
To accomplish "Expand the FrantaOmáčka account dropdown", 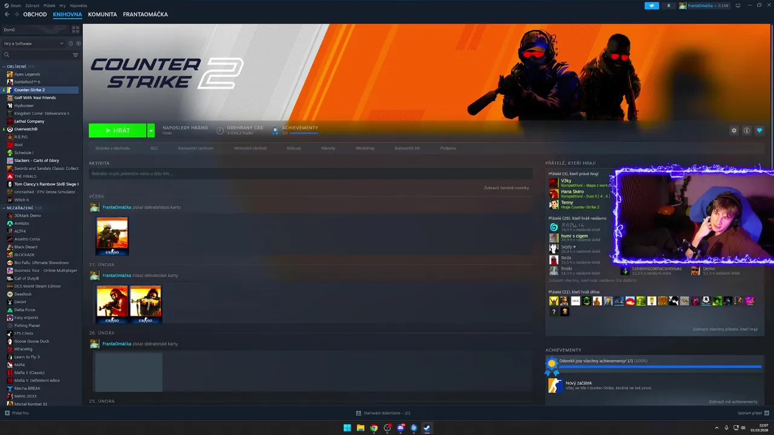I will pyautogui.click(x=704, y=5).
